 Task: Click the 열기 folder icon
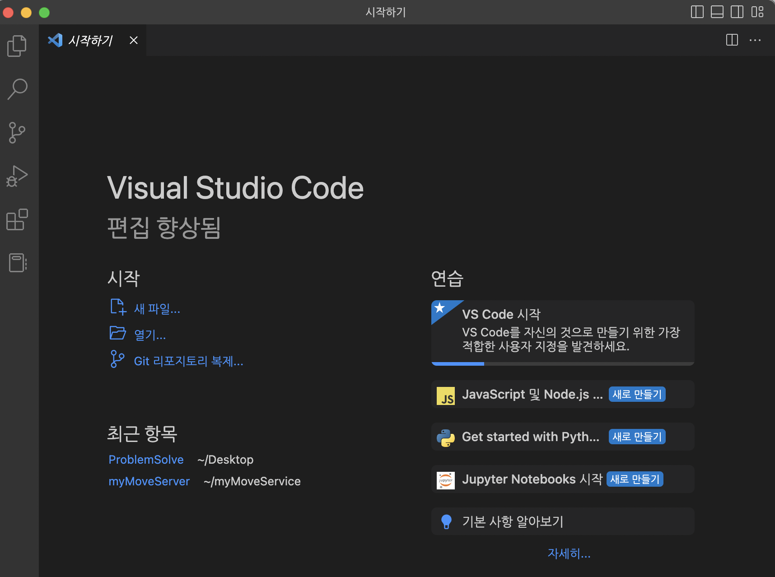tap(118, 333)
